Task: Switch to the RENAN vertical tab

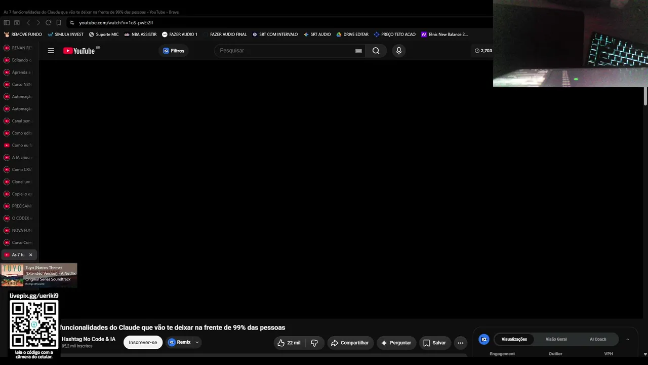Action: tap(19, 48)
